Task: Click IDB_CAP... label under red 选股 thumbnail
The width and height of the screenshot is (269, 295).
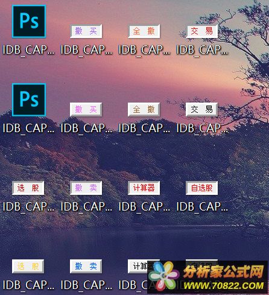Action: [x=28, y=207]
